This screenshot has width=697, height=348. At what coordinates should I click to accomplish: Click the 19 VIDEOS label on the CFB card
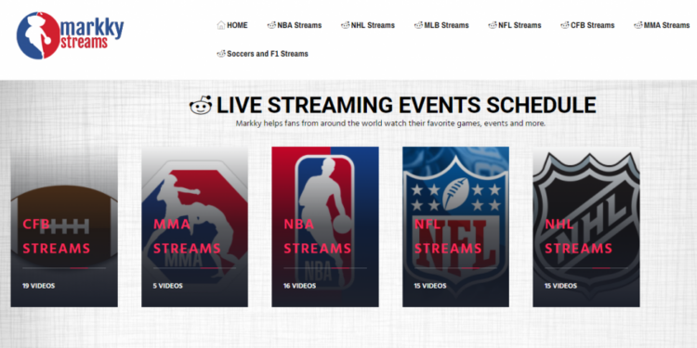(39, 286)
